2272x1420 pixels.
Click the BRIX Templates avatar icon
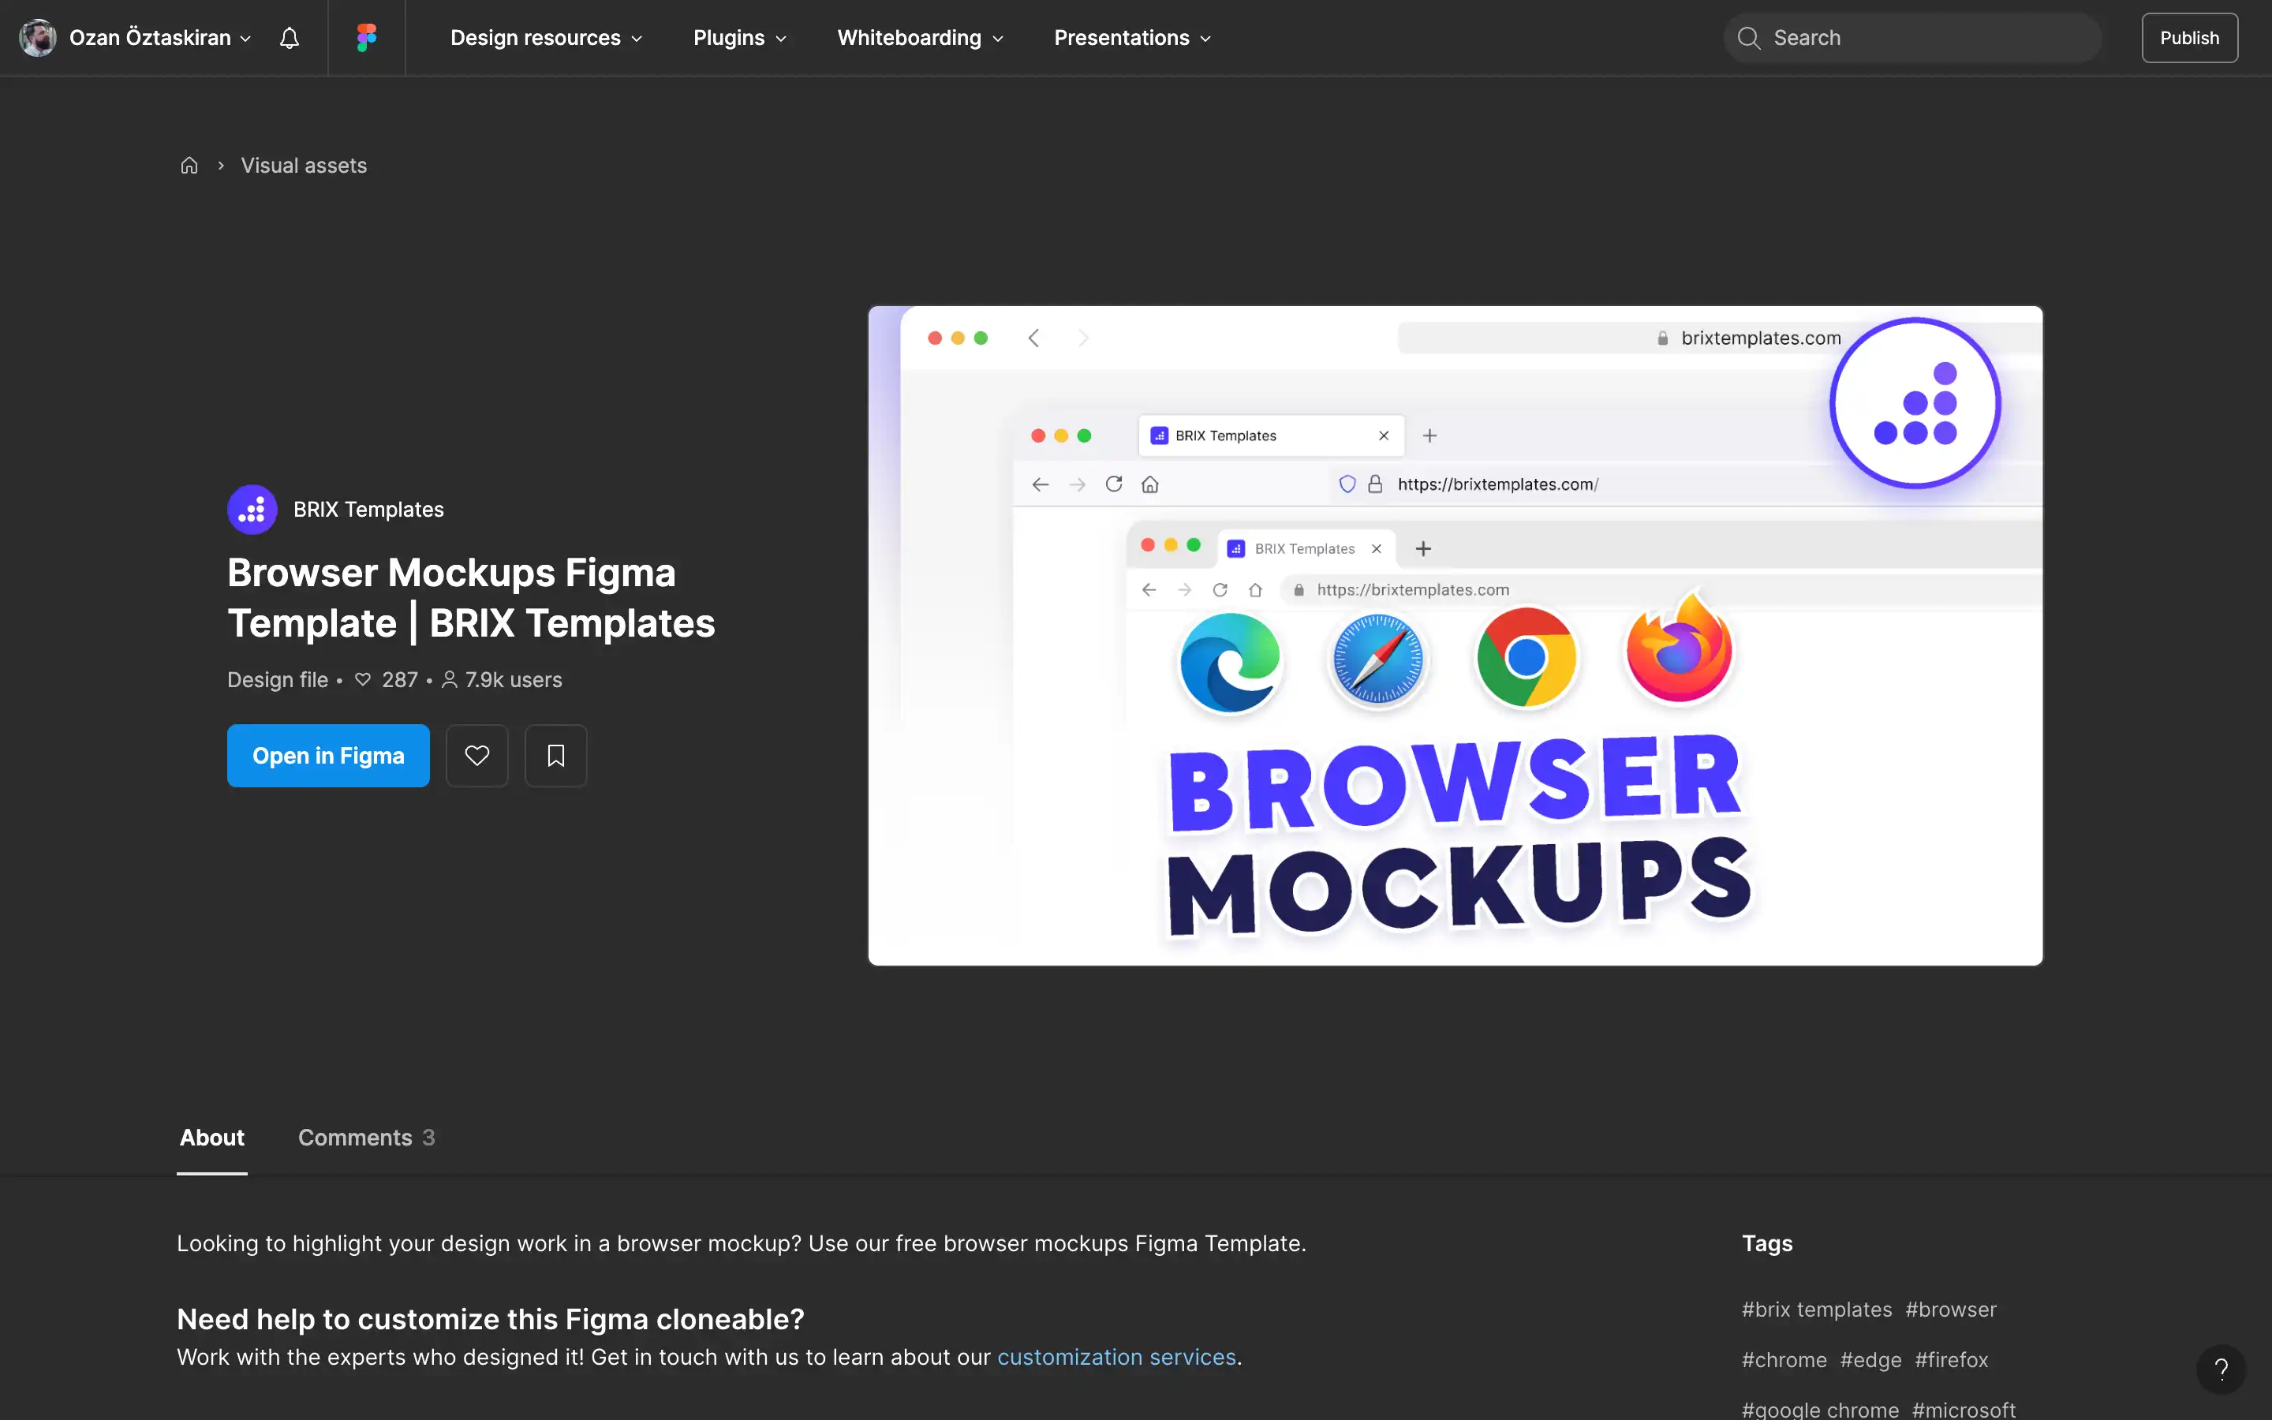pos(252,509)
